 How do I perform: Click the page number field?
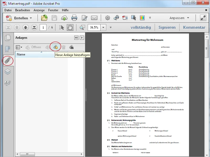pos(43,27)
